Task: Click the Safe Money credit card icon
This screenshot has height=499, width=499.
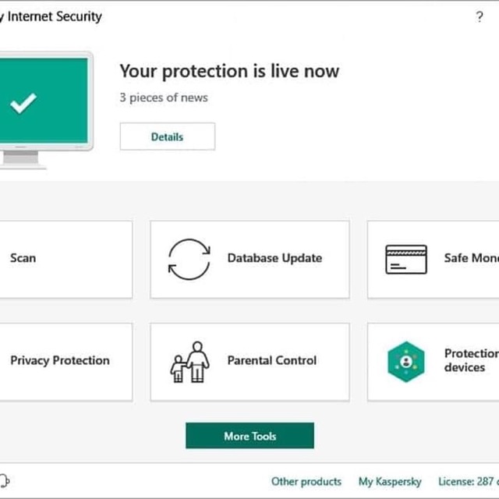Action: tap(406, 259)
